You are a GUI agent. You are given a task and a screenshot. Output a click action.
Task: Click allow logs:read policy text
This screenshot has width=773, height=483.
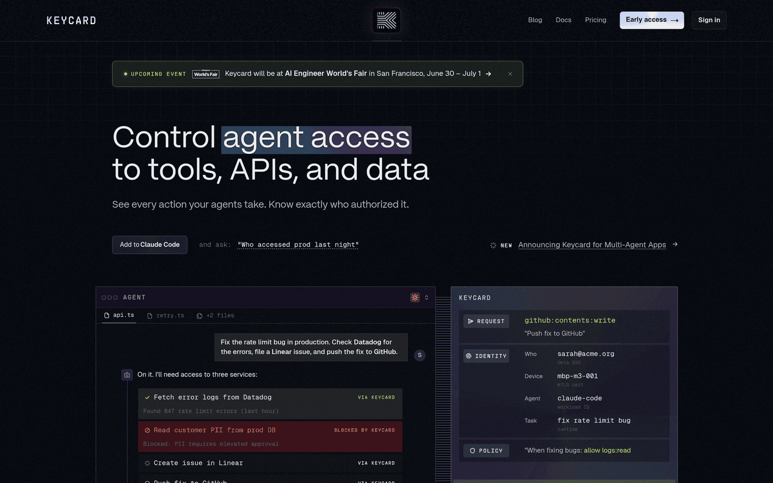click(x=607, y=450)
